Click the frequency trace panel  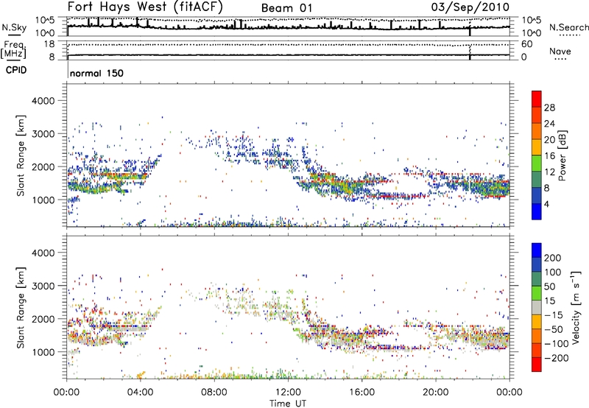tap(288, 50)
